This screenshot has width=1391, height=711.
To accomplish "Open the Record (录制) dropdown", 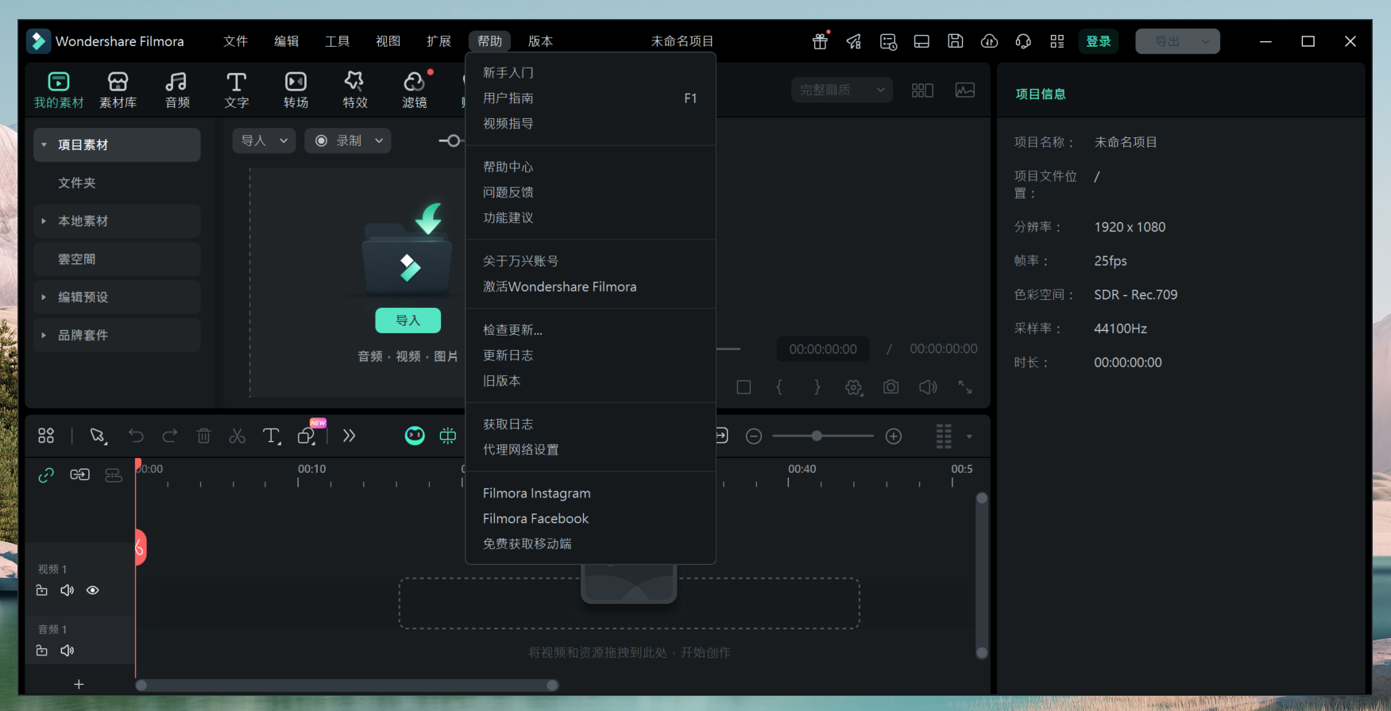I will [347, 140].
